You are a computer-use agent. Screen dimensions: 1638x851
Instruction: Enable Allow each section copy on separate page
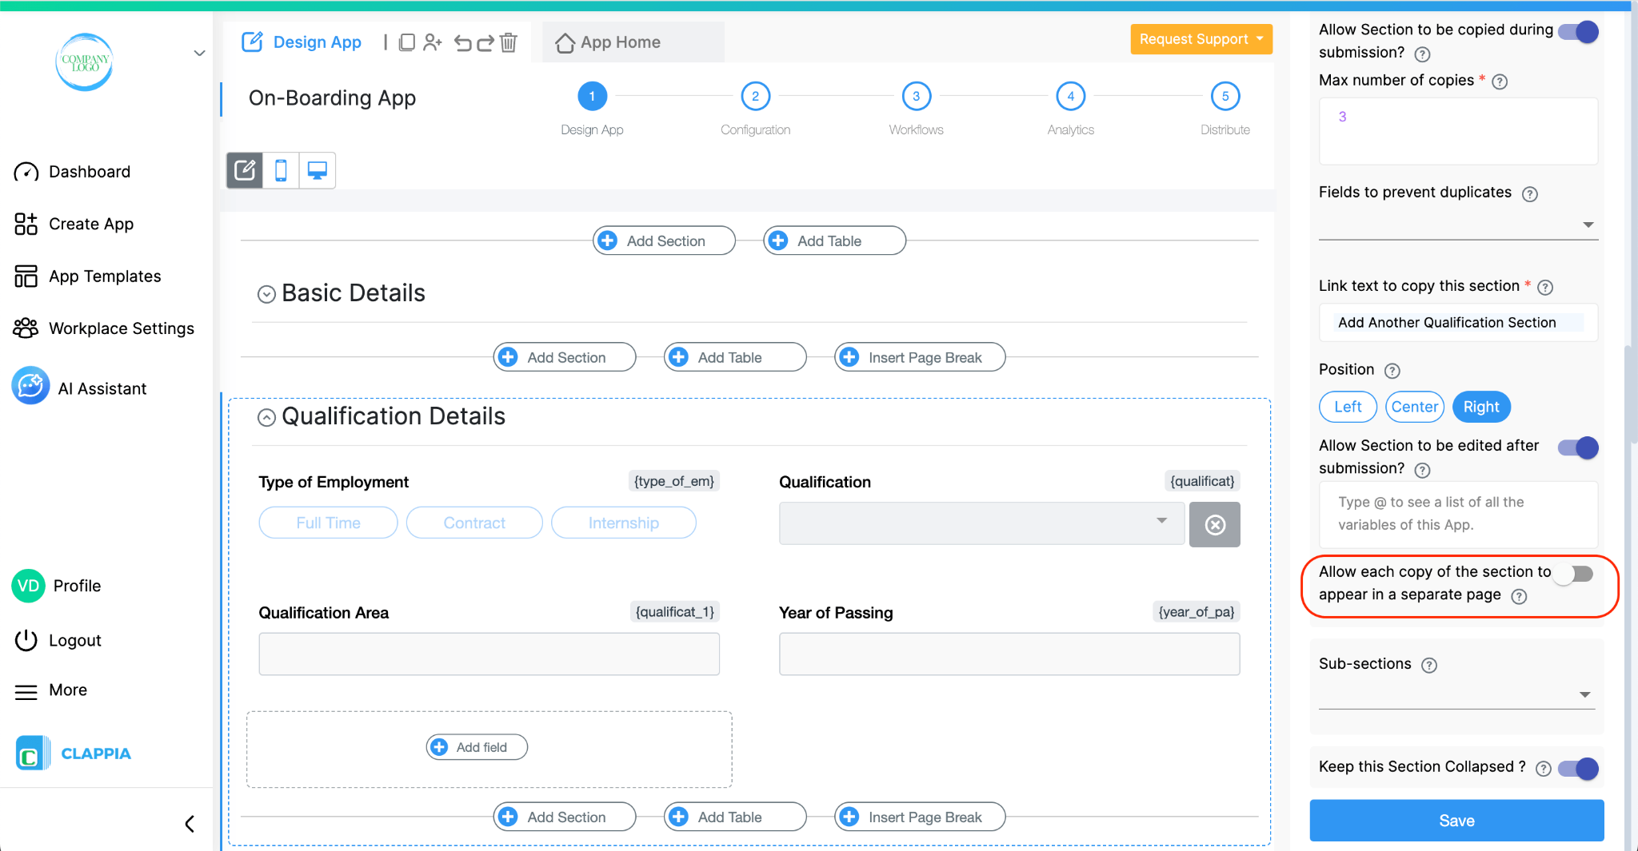(x=1574, y=573)
